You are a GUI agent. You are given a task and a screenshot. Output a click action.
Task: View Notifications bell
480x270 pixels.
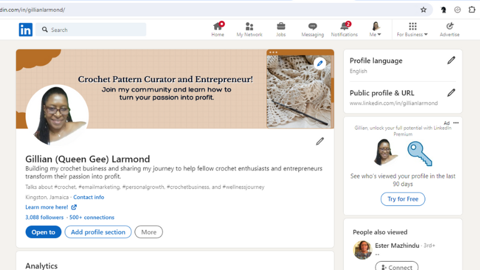tap(344, 29)
